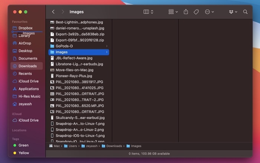Select the Green tag
Image resolution: width=260 pixels, height=163 pixels.
(23, 145)
